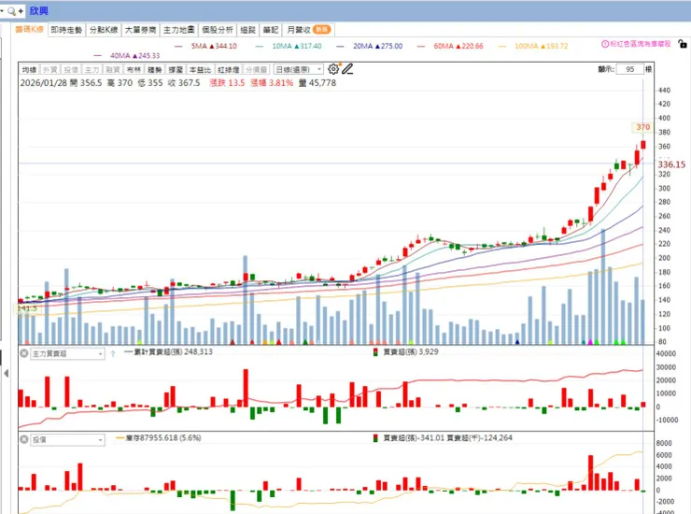Click the 100MA 193.72 legend
Screen dimensions: 691x514
coord(533,46)
